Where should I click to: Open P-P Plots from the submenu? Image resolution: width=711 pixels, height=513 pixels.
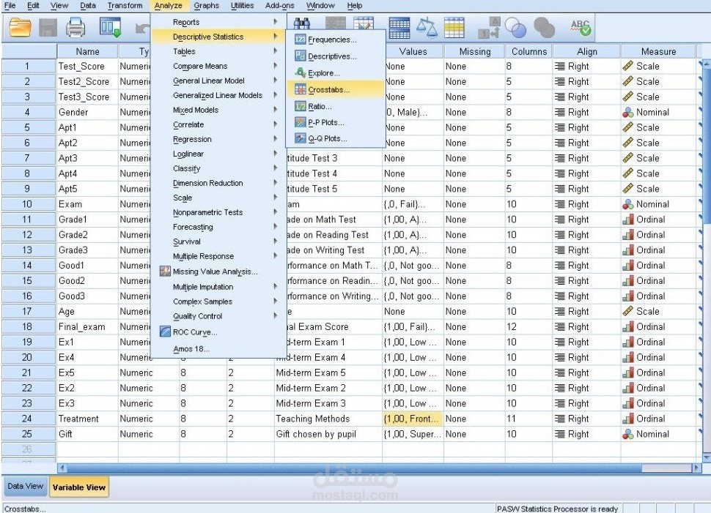[x=335, y=123]
